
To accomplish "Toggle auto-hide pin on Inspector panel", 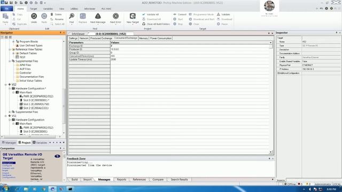I will tap(336, 33).
